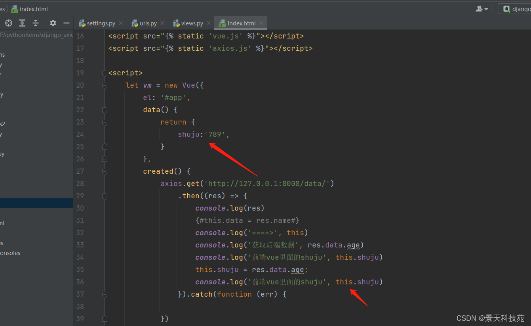This screenshot has width=531, height=326.
Task: Click 'this.shuju = res.data.age;' assignment line
Action: [251, 270]
